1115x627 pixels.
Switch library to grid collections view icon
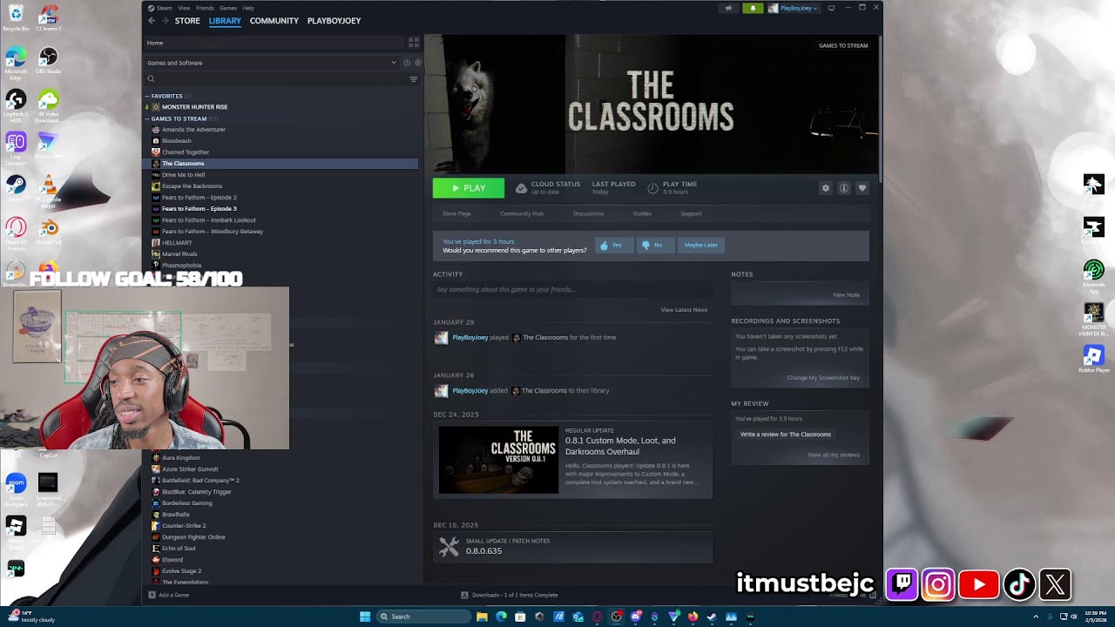click(x=414, y=43)
